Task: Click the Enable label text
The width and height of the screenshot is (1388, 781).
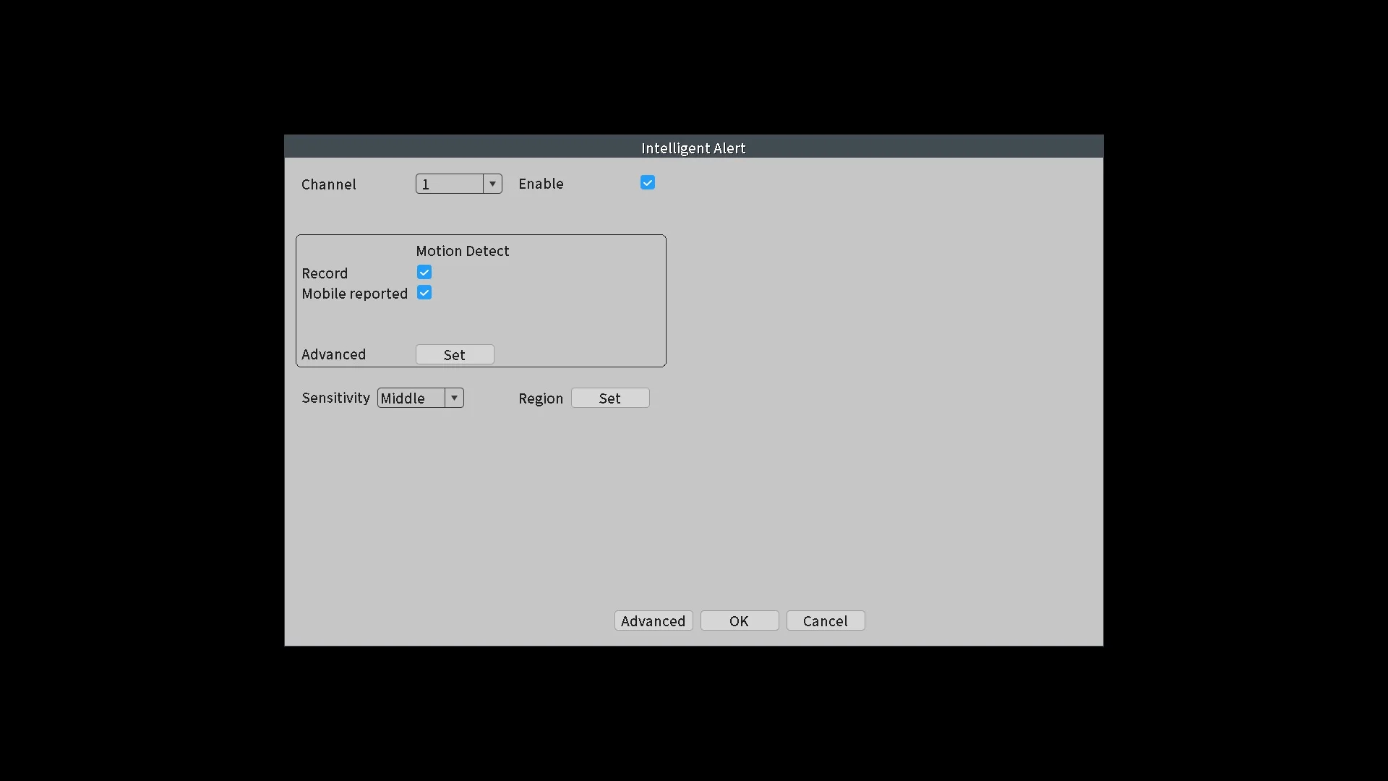Action: pyautogui.click(x=541, y=184)
